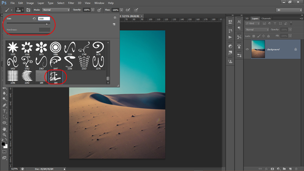Select the Path Selection arrow tool
The width and height of the screenshot is (304, 171).
coord(4,117)
